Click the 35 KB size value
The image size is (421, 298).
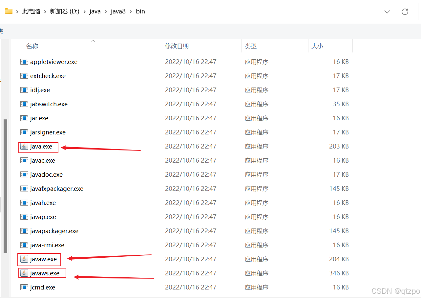click(341, 104)
